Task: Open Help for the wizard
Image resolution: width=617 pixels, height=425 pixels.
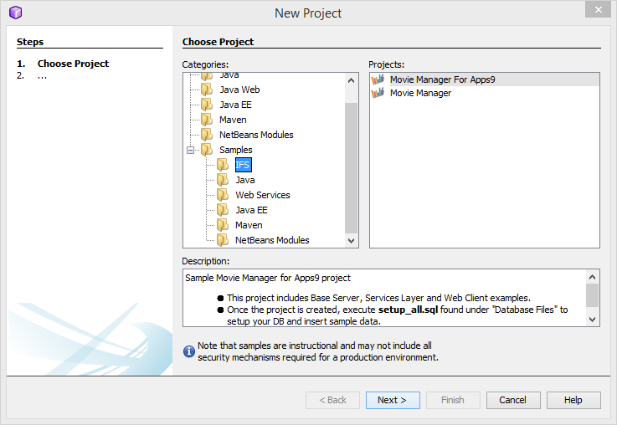Action: [573, 400]
